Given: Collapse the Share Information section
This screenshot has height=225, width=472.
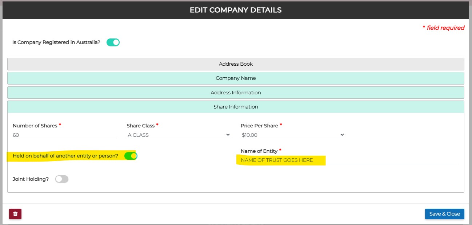Looking at the screenshot, I should point(236,107).
